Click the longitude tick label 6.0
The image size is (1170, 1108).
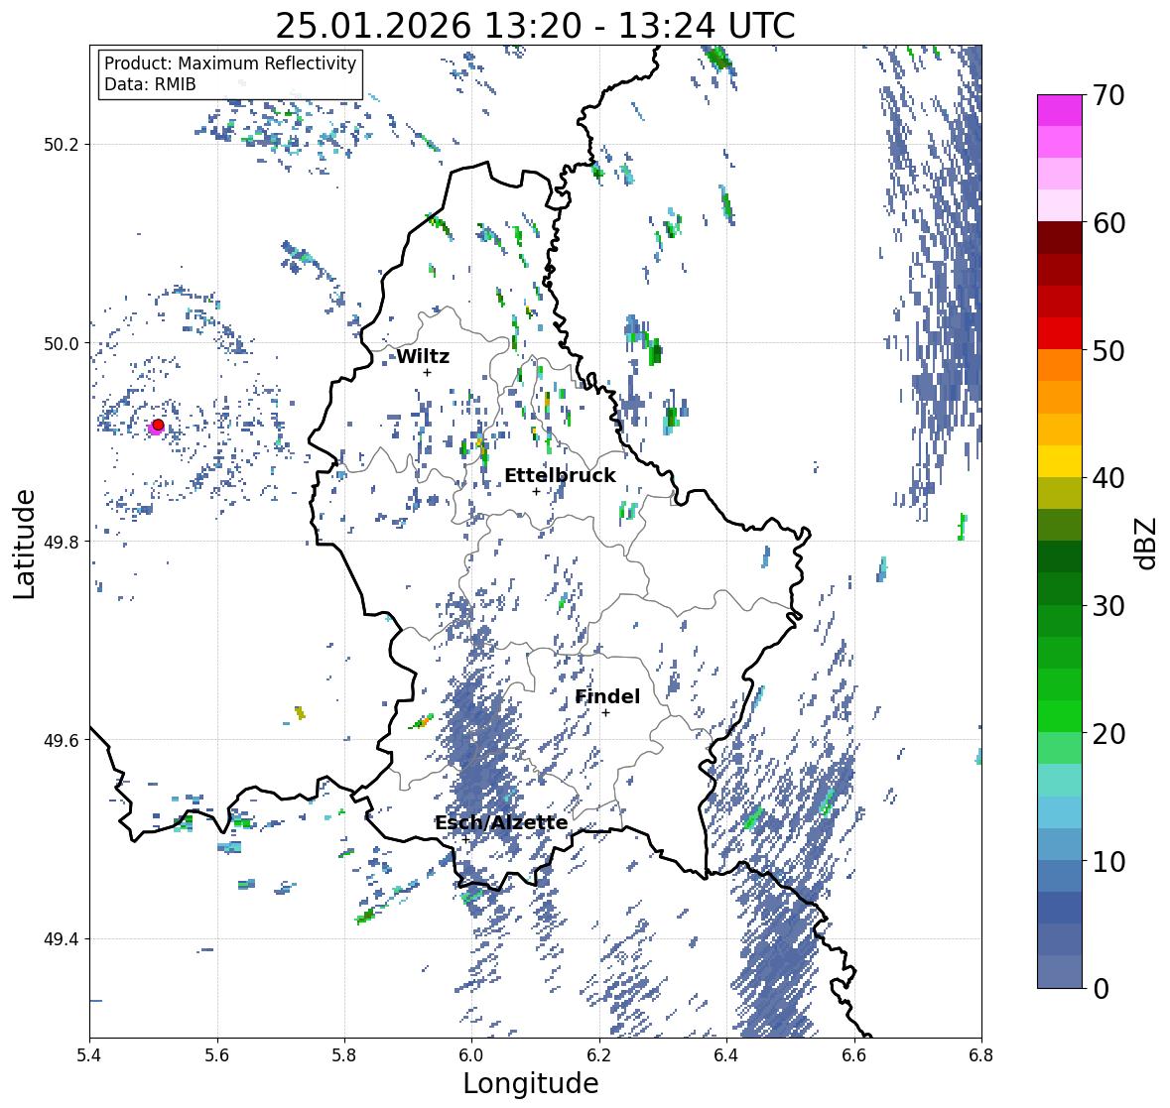tap(471, 1054)
